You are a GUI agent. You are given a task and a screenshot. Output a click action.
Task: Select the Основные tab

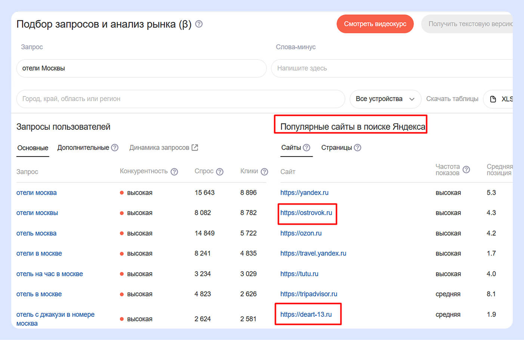tap(33, 148)
